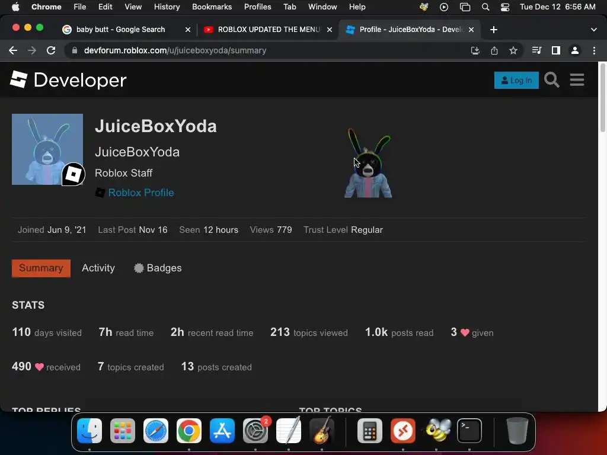Viewport: 607px width, 455px height.
Task: Switch to ROBLOX UPDATED THE MENU tab
Action: coord(269,30)
